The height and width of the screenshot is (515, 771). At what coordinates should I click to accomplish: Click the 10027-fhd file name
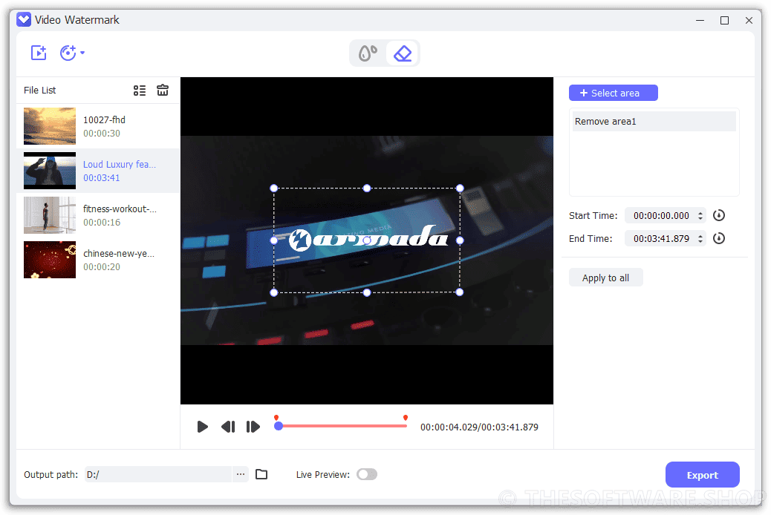(104, 120)
